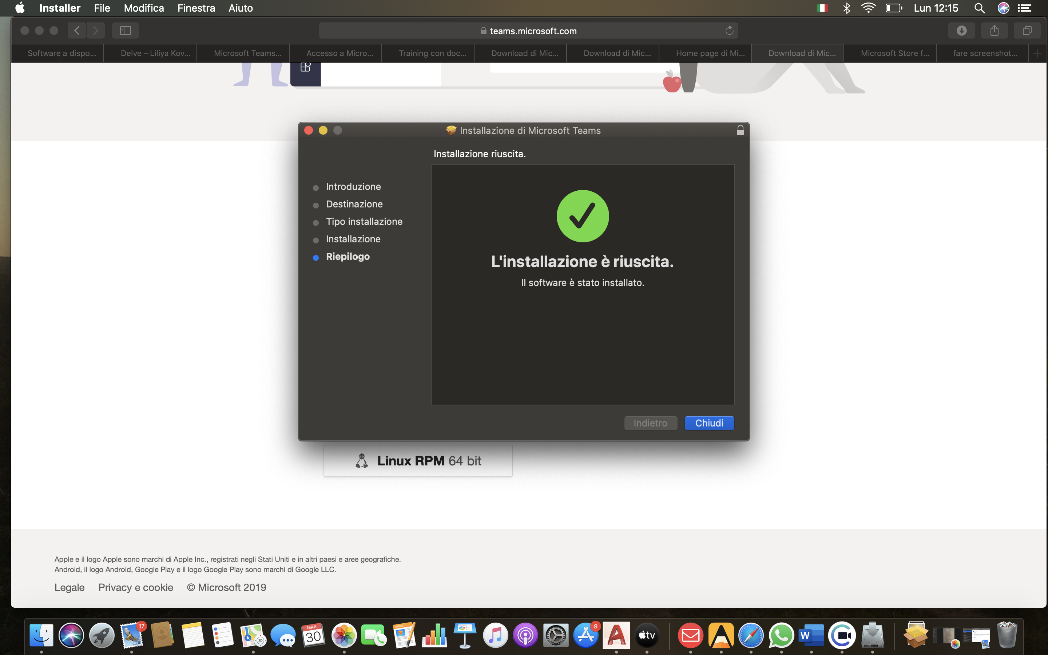
Task: Open App Store from the Dock
Action: point(586,635)
